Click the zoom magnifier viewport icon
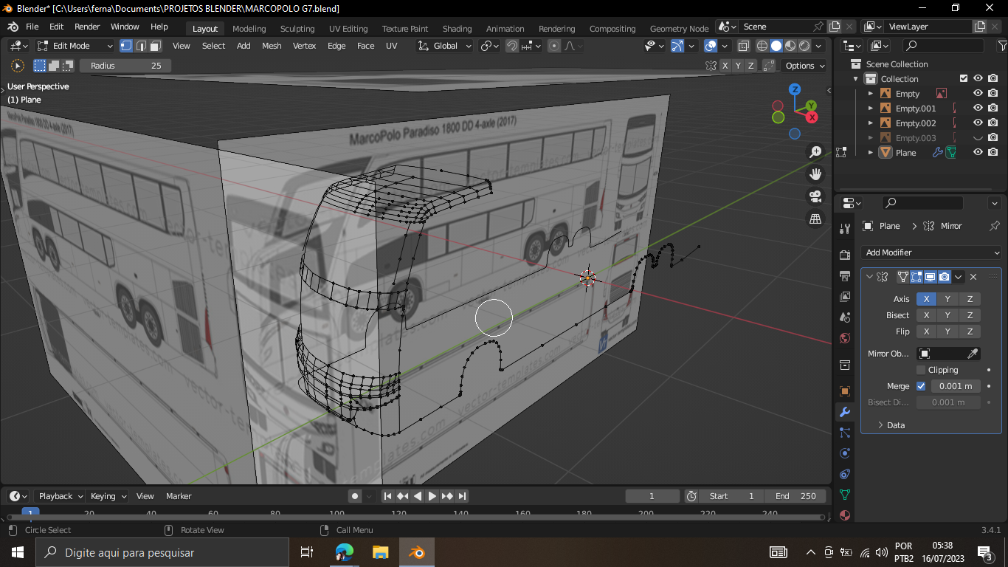This screenshot has height=567, width=1008. tap(815, 152)
